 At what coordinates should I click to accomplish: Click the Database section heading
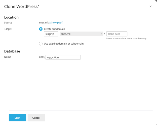coord(12,51)
